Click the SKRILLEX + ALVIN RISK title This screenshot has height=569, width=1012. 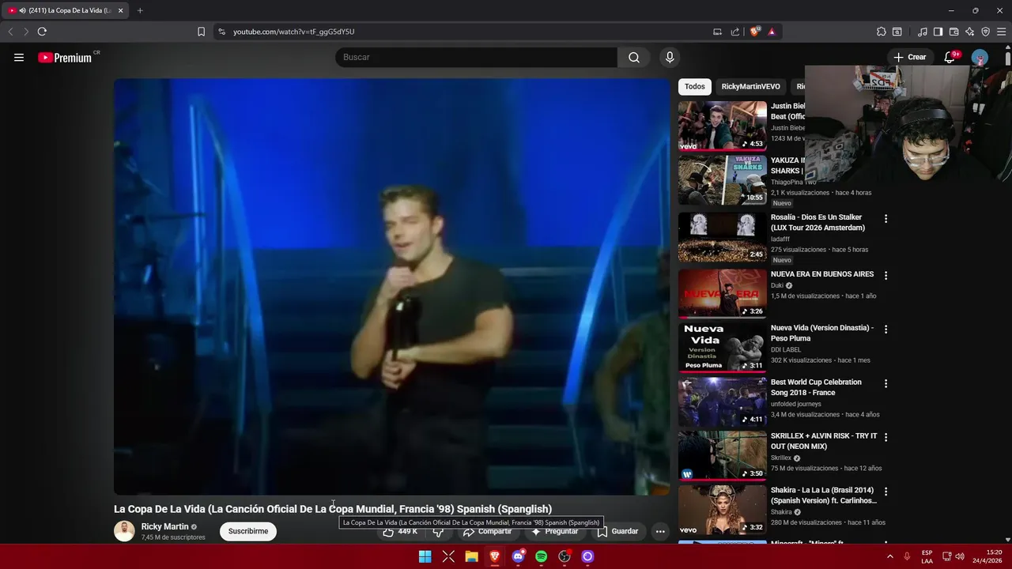(824, 441)
